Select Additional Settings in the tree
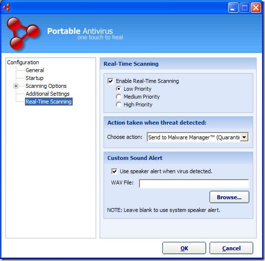The width and height of the screenshot is (265, 261). tap(48, 94)
